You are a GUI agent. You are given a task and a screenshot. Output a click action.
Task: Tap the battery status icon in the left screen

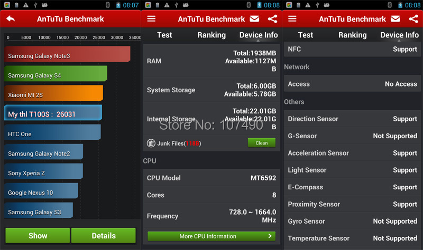tap(118, 5)
